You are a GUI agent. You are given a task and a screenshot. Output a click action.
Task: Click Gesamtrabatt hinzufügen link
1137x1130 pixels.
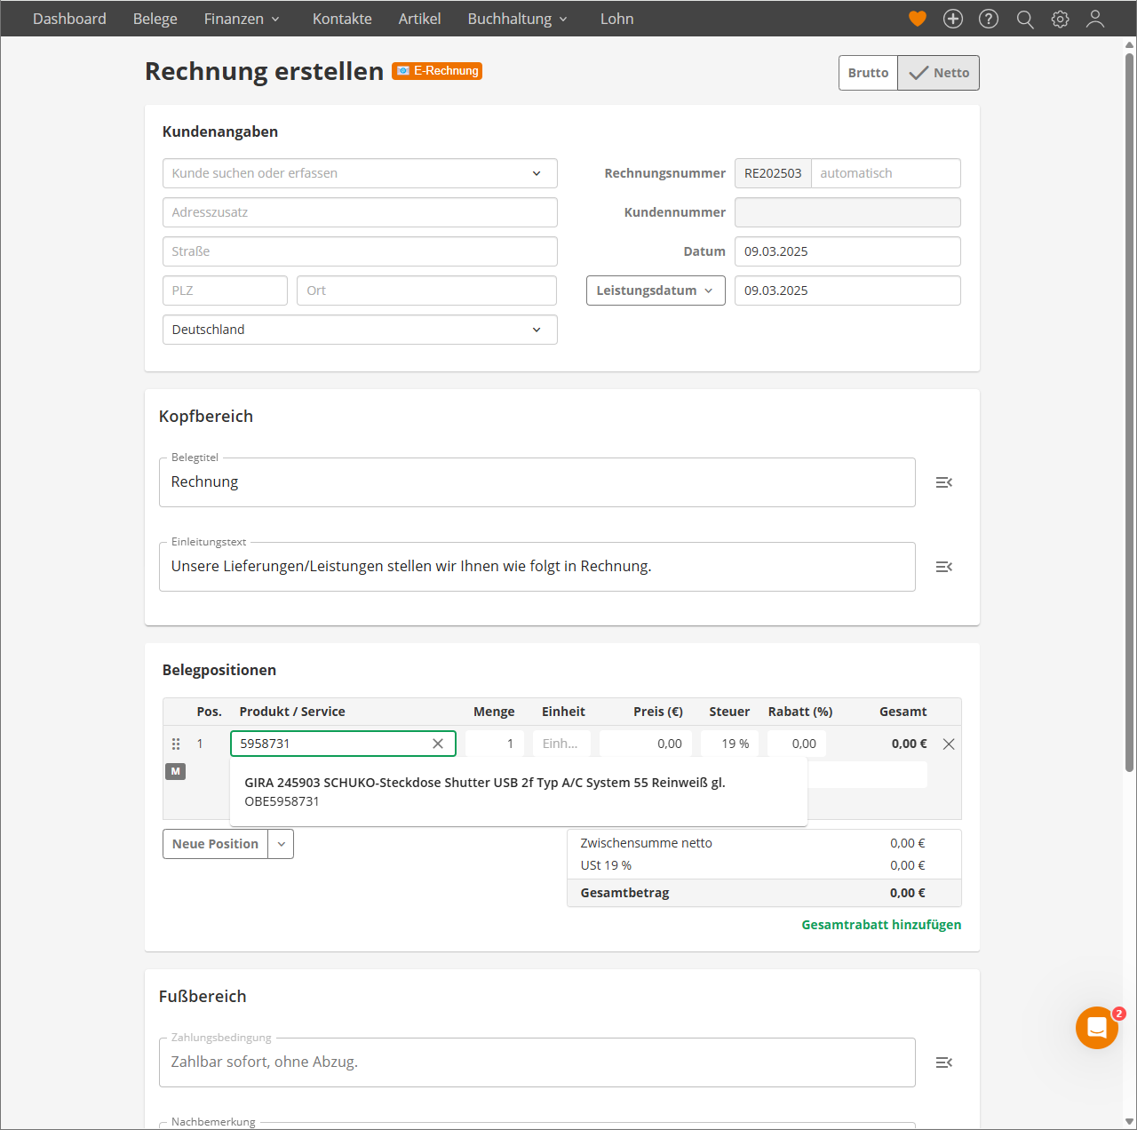tap(880, 925)
